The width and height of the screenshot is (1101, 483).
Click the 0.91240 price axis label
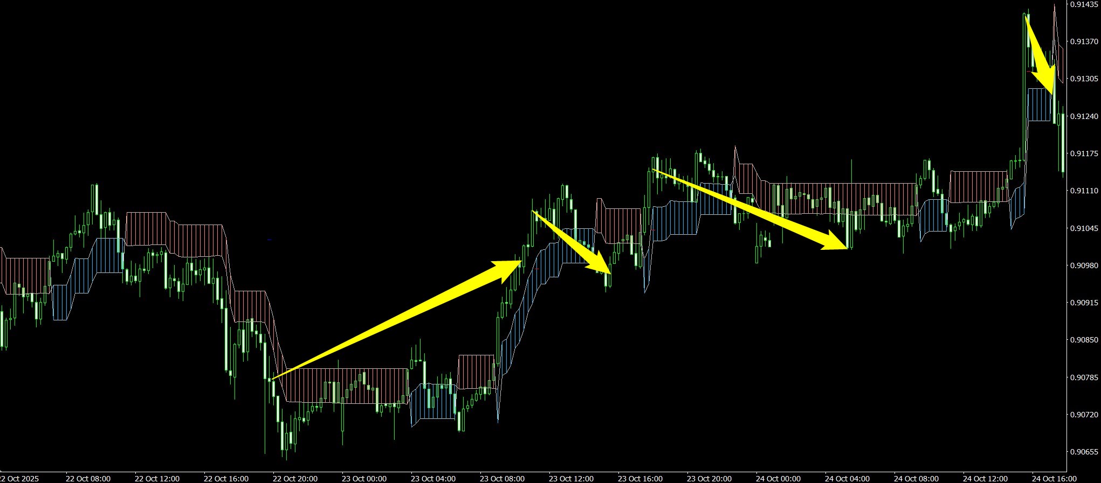1084,116
